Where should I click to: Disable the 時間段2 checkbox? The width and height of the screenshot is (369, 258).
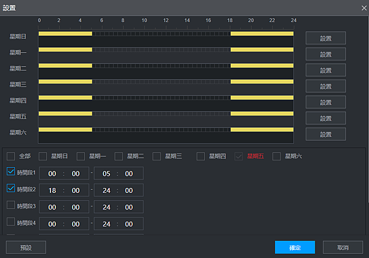tap(11, 188)
